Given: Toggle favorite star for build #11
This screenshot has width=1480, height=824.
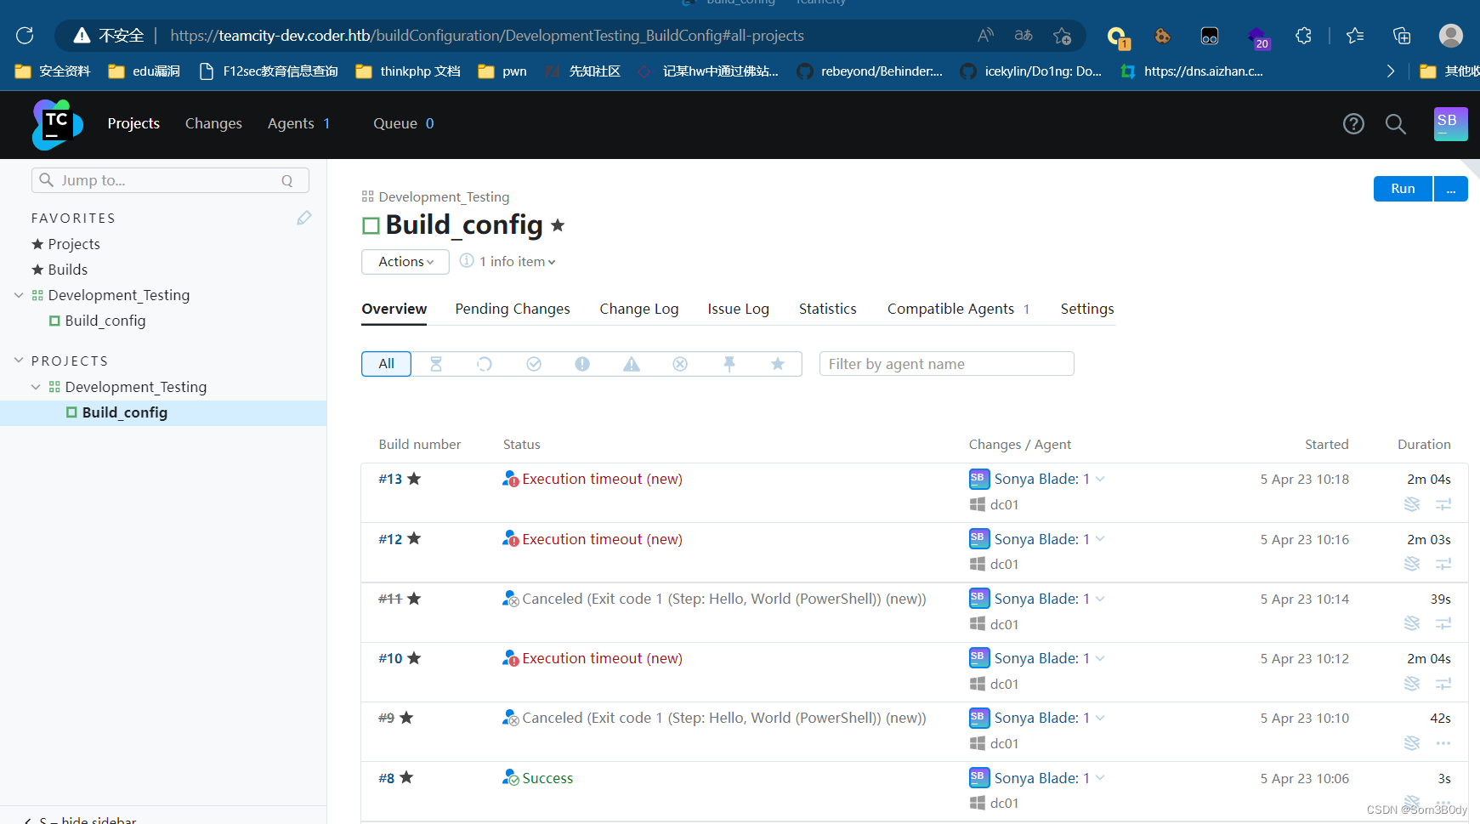Looking at the screenshot, I should point(414,599).
